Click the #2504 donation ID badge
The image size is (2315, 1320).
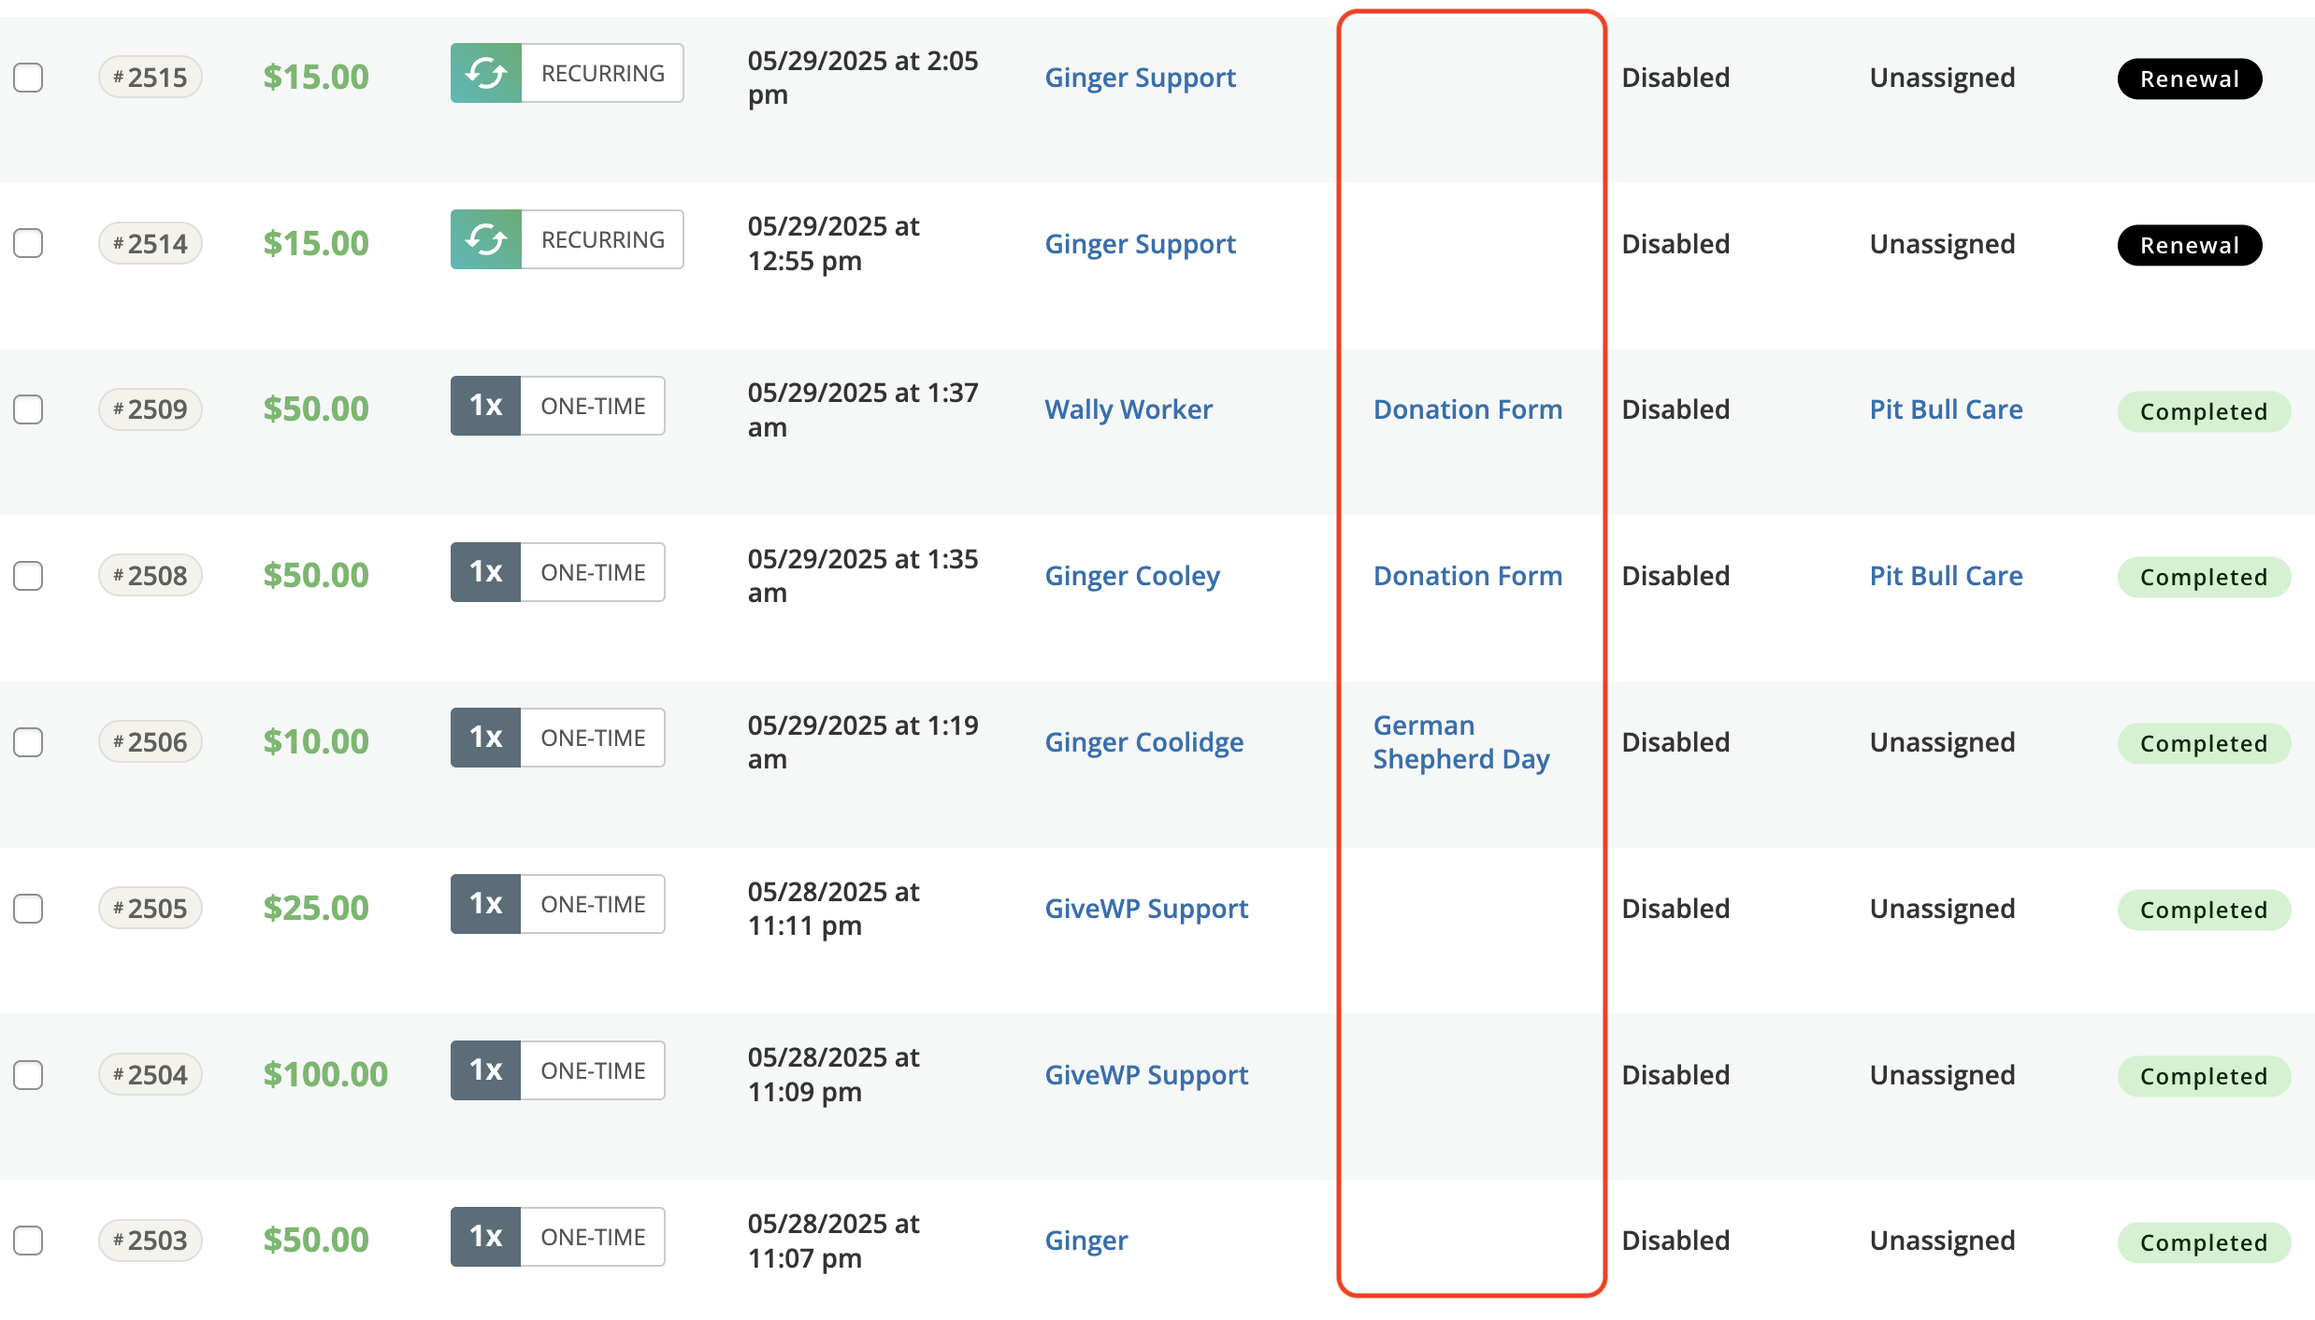[x=151, y=1075]
